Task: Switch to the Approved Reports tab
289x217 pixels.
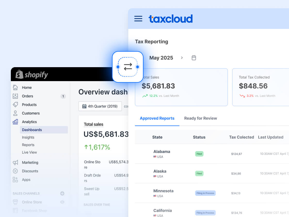Action: (x=157, y=118)
